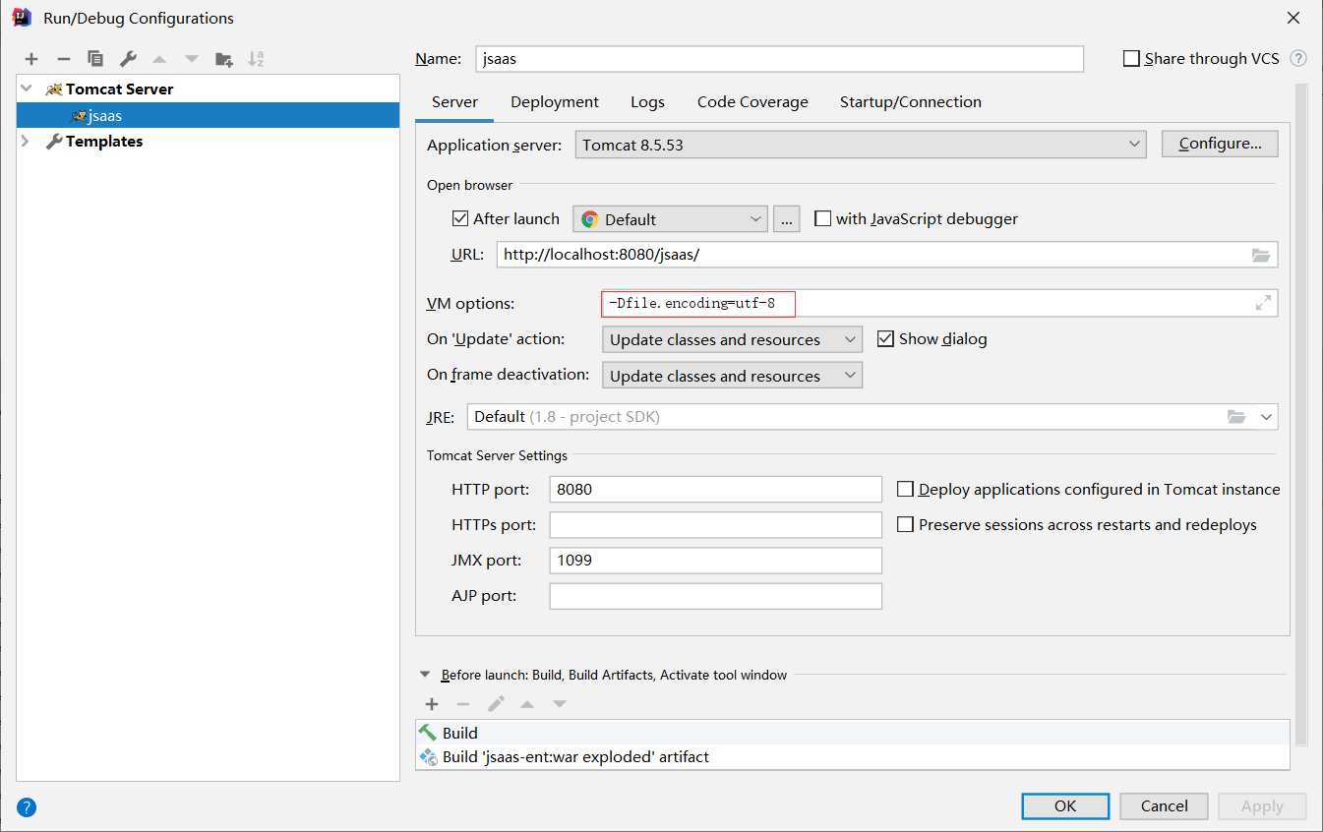The width and height of the screenshot is (1323, 832).
Task: Click folder icon in JRE field
Action: 1236,417
